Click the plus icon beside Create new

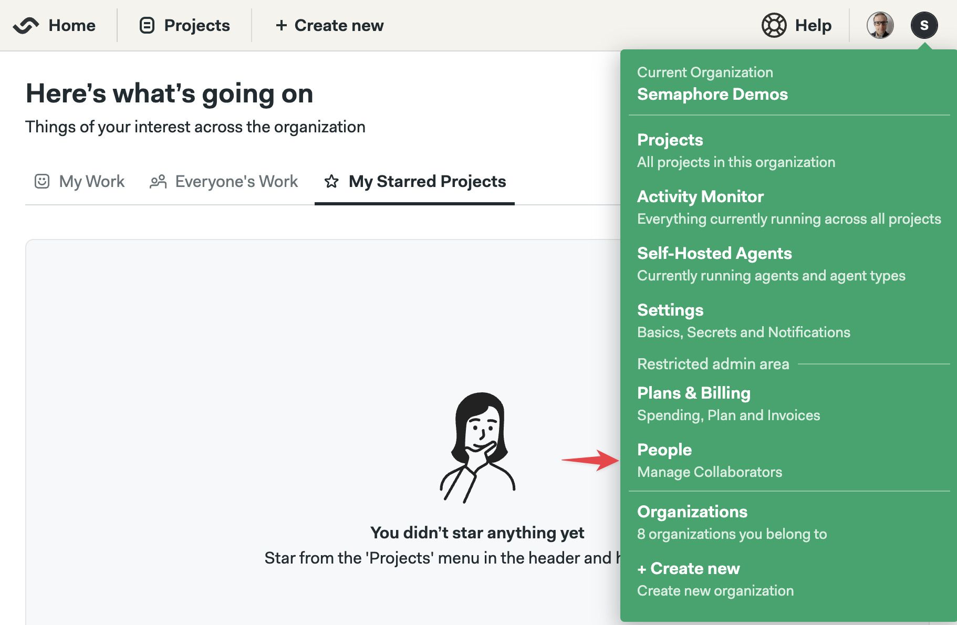click(x=282, y=25)
